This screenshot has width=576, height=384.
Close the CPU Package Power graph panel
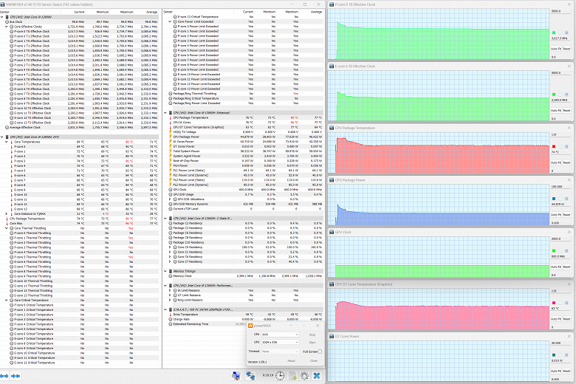pos(569,180)
